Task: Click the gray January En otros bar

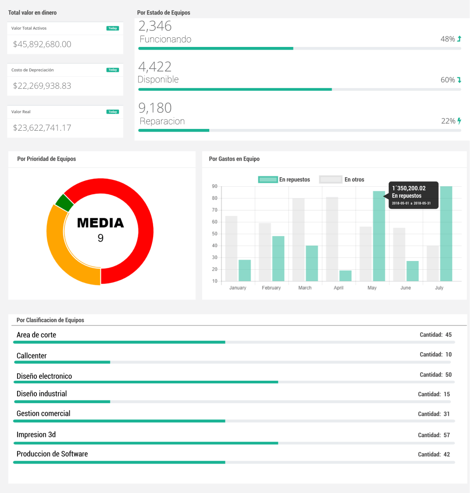Action: (x=231, y=248)
